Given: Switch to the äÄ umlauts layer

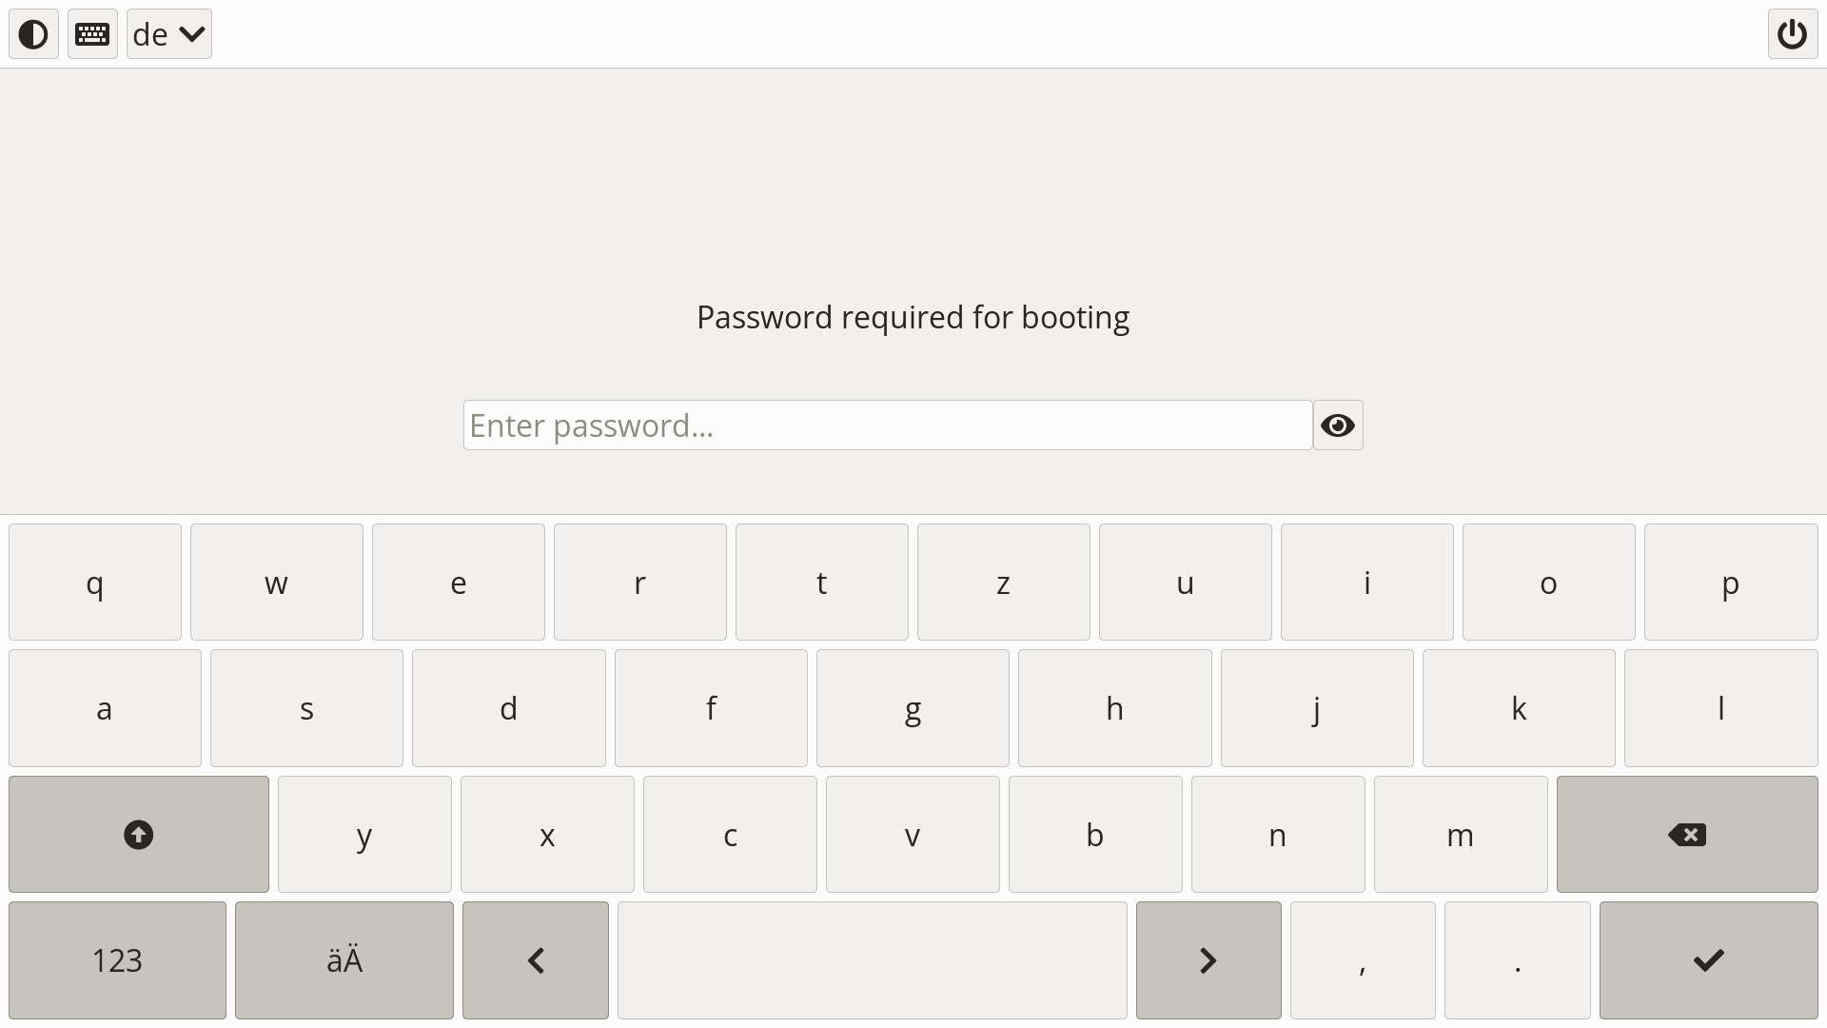Looking at the screenshot, I should [344, 960].
